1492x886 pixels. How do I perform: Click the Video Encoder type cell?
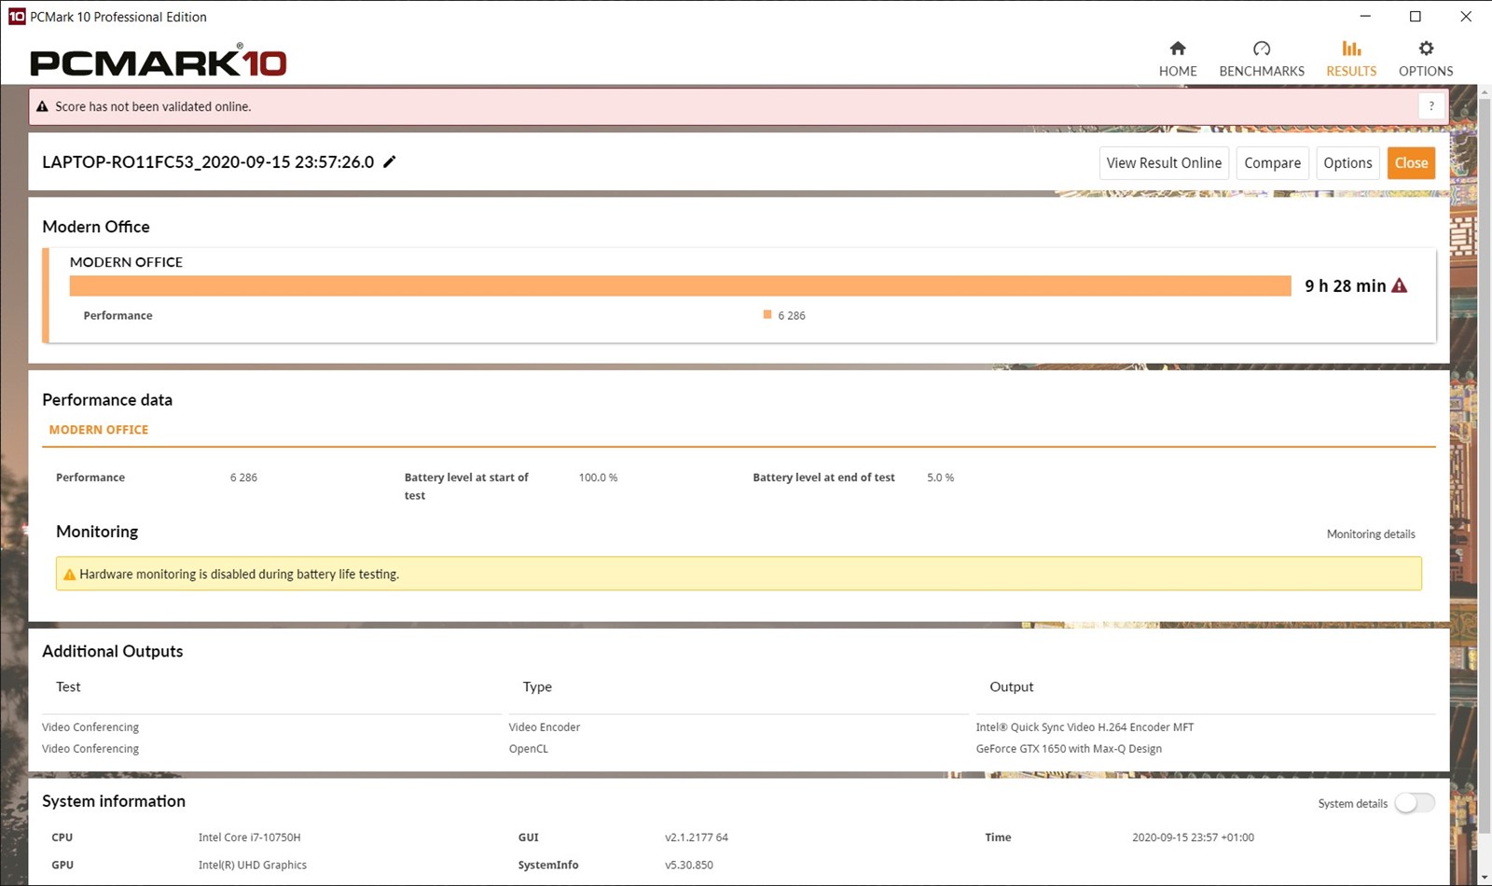coord(545,727)
